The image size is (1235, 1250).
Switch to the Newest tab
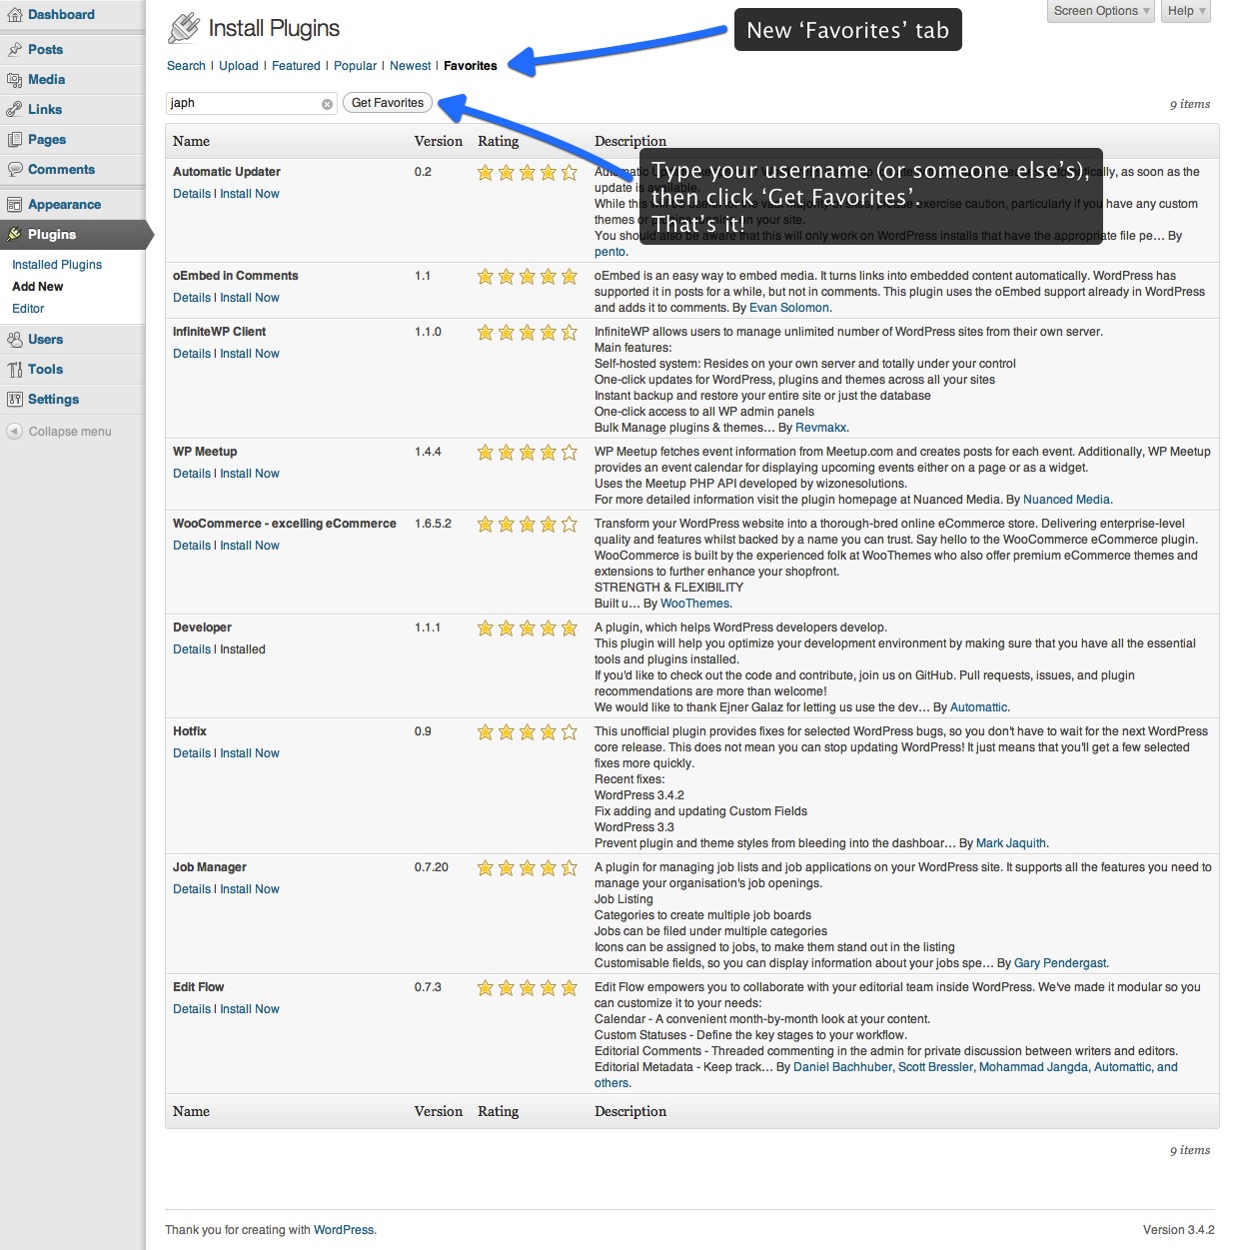tap(411, 66)
